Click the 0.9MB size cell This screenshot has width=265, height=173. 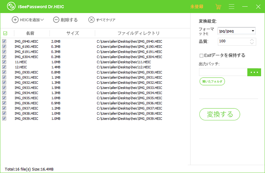(x=56, y=103)
